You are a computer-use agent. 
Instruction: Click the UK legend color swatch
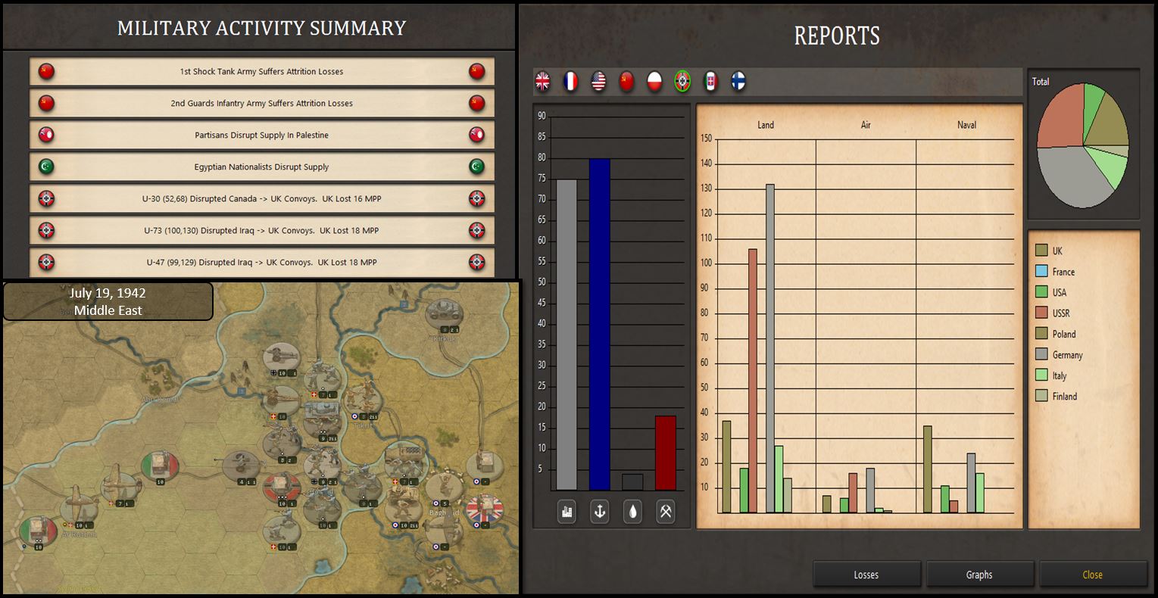pyautogui.click(x=1041, y=251)
